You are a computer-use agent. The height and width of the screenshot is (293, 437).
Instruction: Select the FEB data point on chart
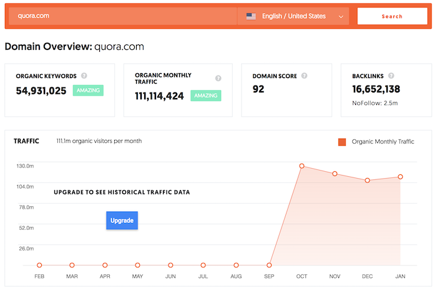click(39, 265)
